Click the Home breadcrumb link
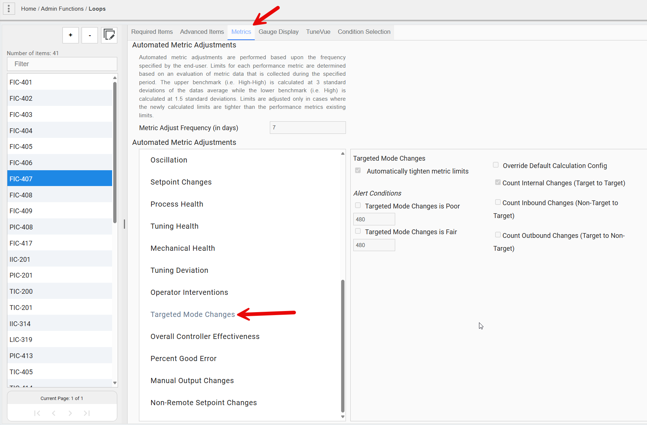This screenshot has width=647, height=425. [28, 9]
